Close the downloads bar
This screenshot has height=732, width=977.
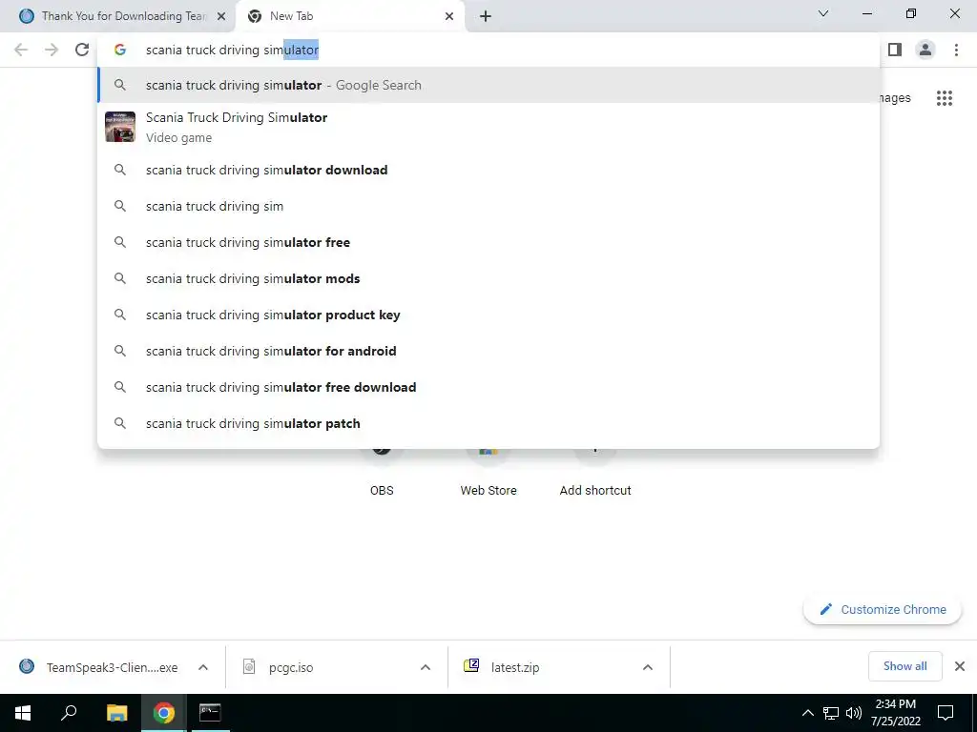point(960,666)
